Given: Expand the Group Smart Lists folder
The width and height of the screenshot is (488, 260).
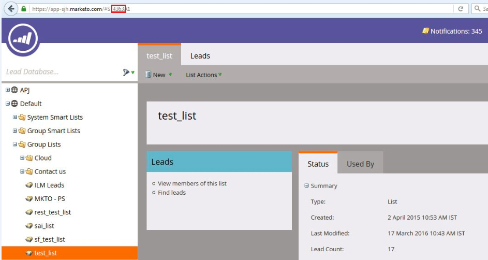Looking at the screenshot, I should (15, 131).
